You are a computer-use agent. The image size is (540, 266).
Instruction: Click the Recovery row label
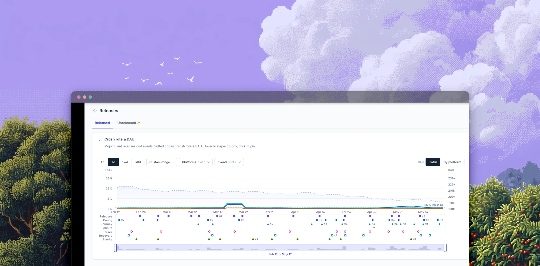[106, 236]
